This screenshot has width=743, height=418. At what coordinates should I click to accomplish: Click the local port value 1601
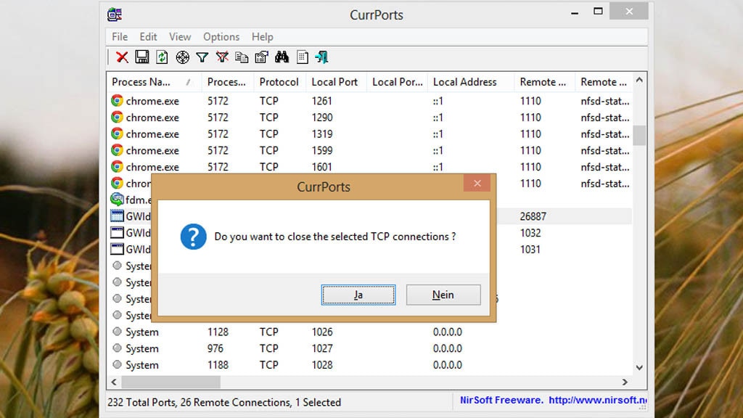(x=322, y=168)
